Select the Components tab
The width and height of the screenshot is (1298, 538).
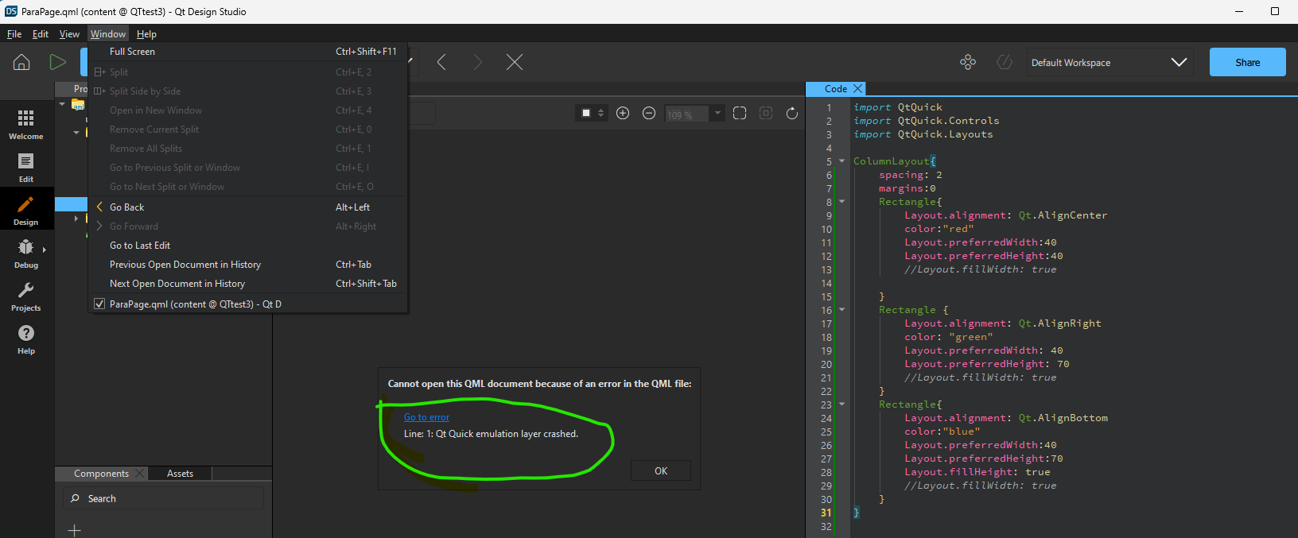click(101, 474)
